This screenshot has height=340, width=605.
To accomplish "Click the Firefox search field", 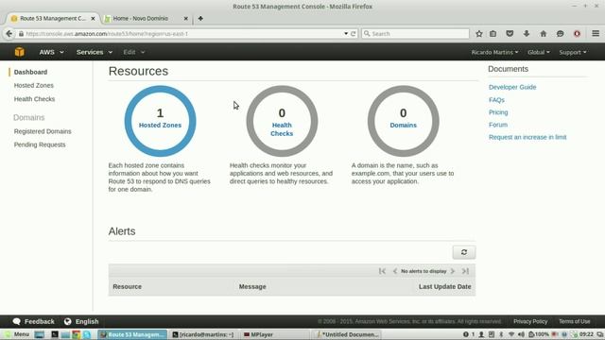I will click(416, 34).
